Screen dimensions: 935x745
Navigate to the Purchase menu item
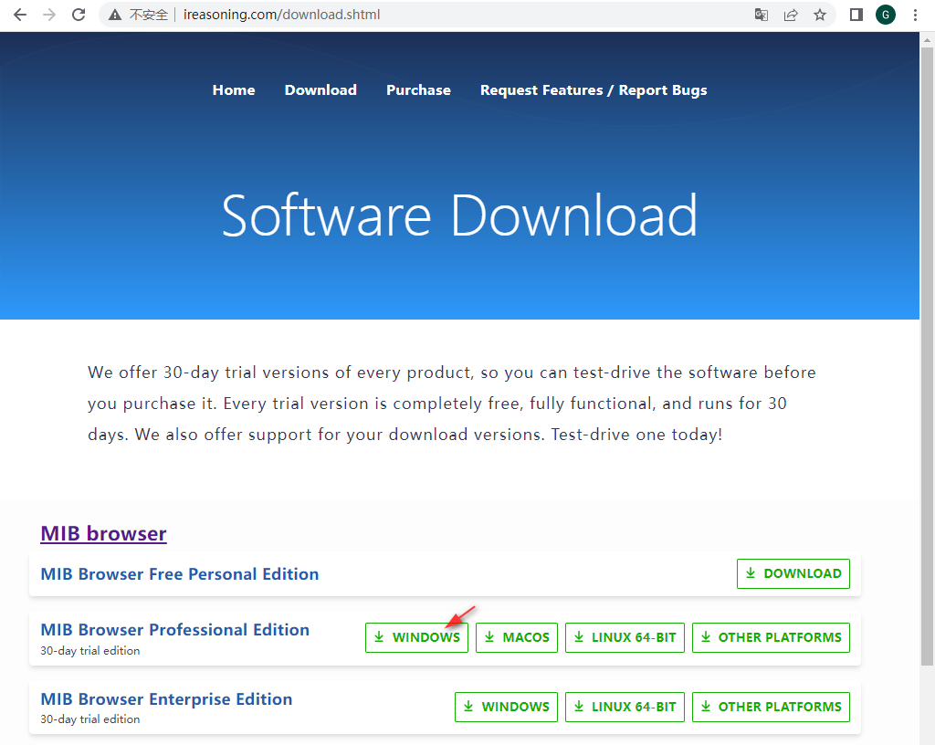coord(418,89)
